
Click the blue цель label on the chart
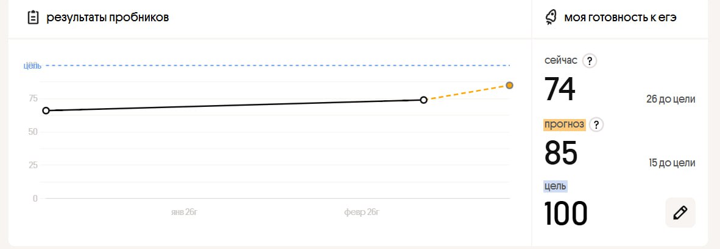(32, 66)
